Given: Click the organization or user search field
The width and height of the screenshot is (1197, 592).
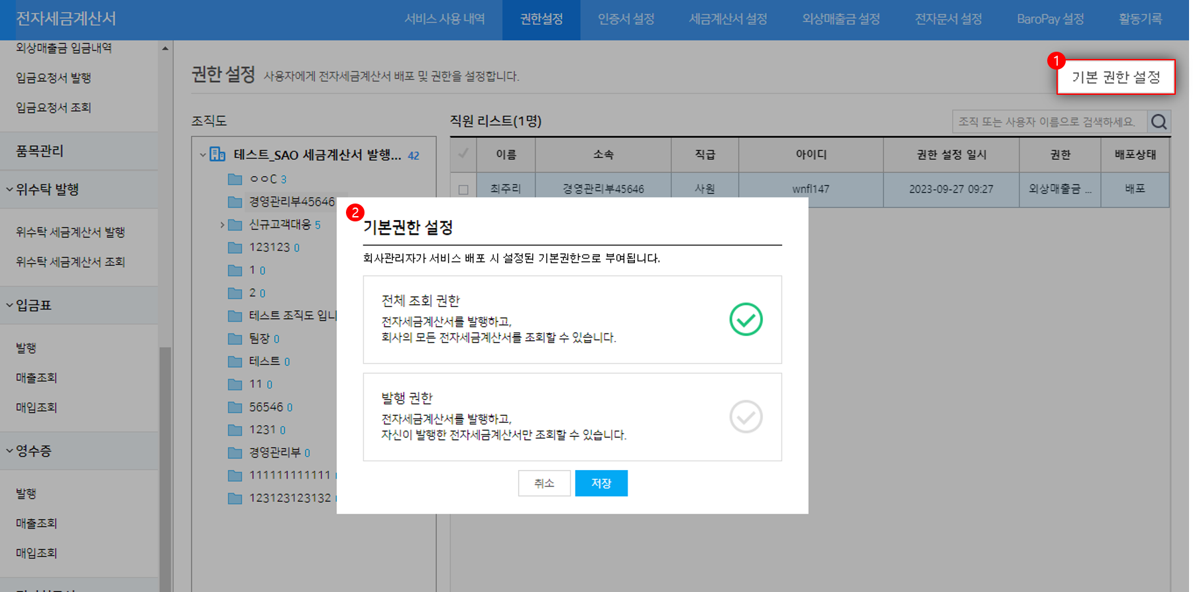Looking at the screenshot, I should (x=1050, y=122).
